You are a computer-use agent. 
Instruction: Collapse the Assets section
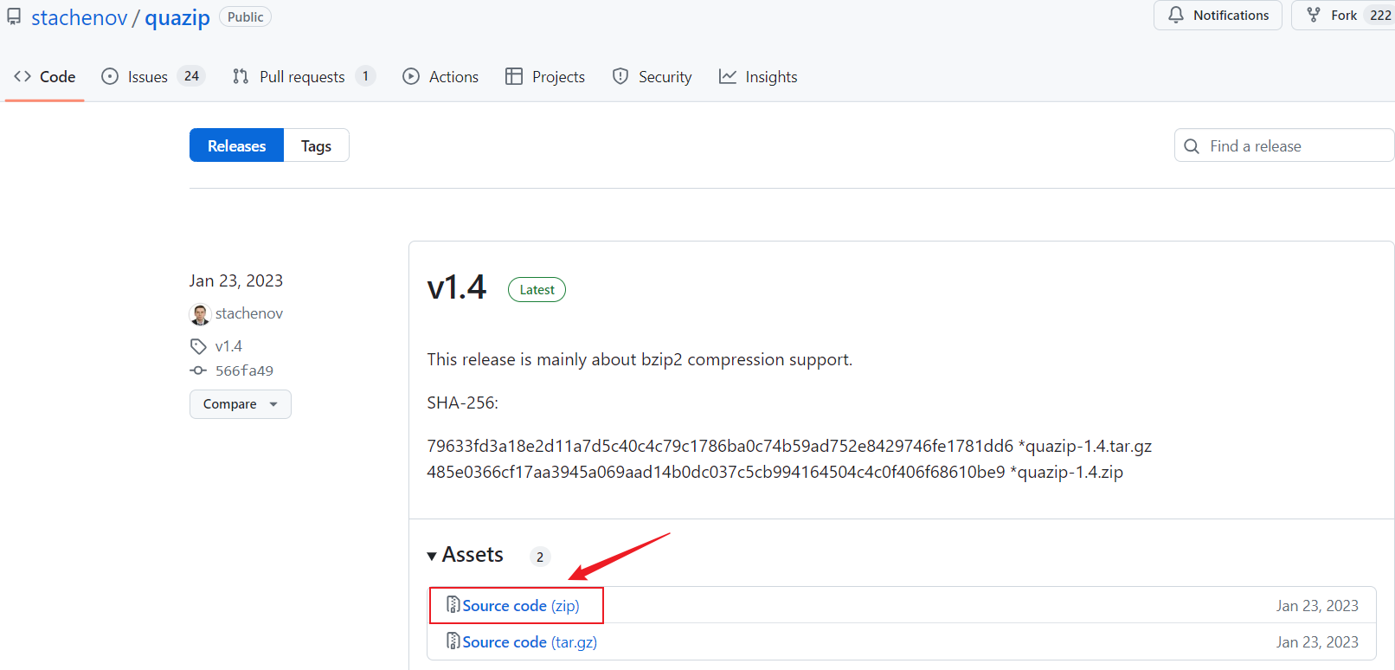coord(466,555)
